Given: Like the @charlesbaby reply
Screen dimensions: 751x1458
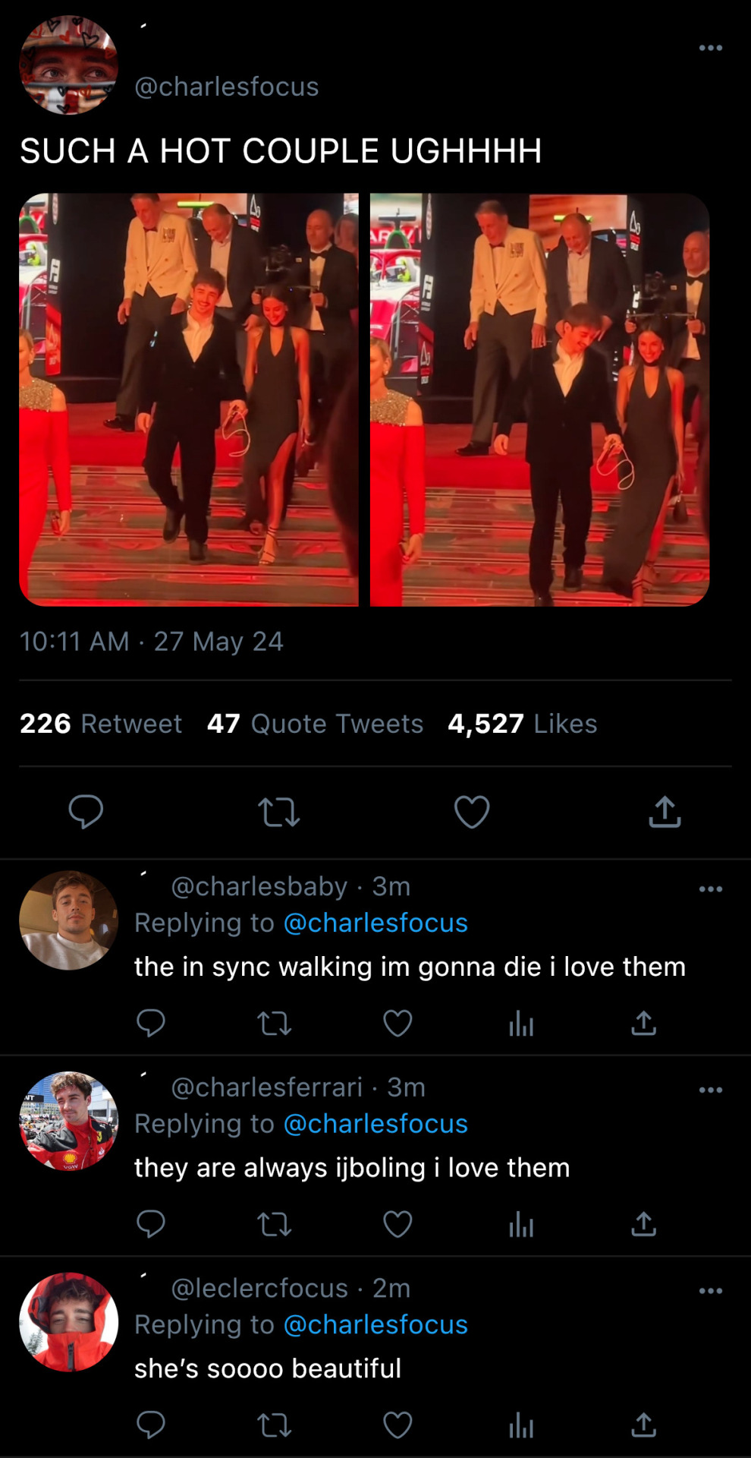Looking at the screenshot, I should click(397, 1024).
